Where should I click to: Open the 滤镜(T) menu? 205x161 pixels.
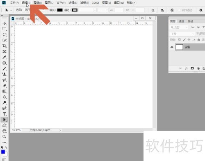(x=84, y=3)
